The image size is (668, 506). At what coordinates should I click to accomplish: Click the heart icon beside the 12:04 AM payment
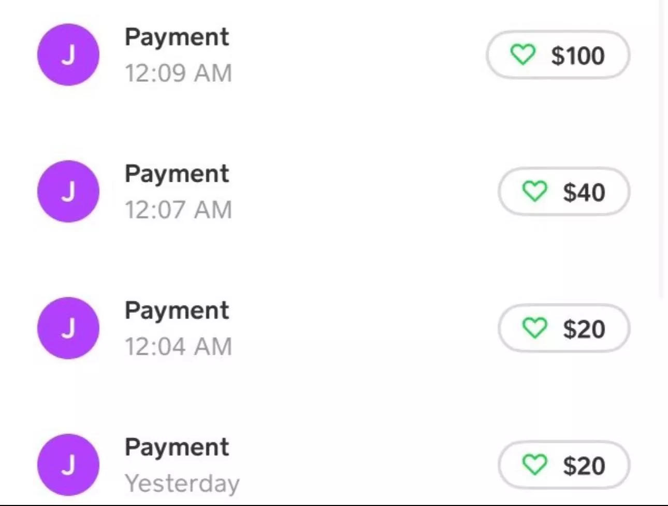(x=535, y=328)
